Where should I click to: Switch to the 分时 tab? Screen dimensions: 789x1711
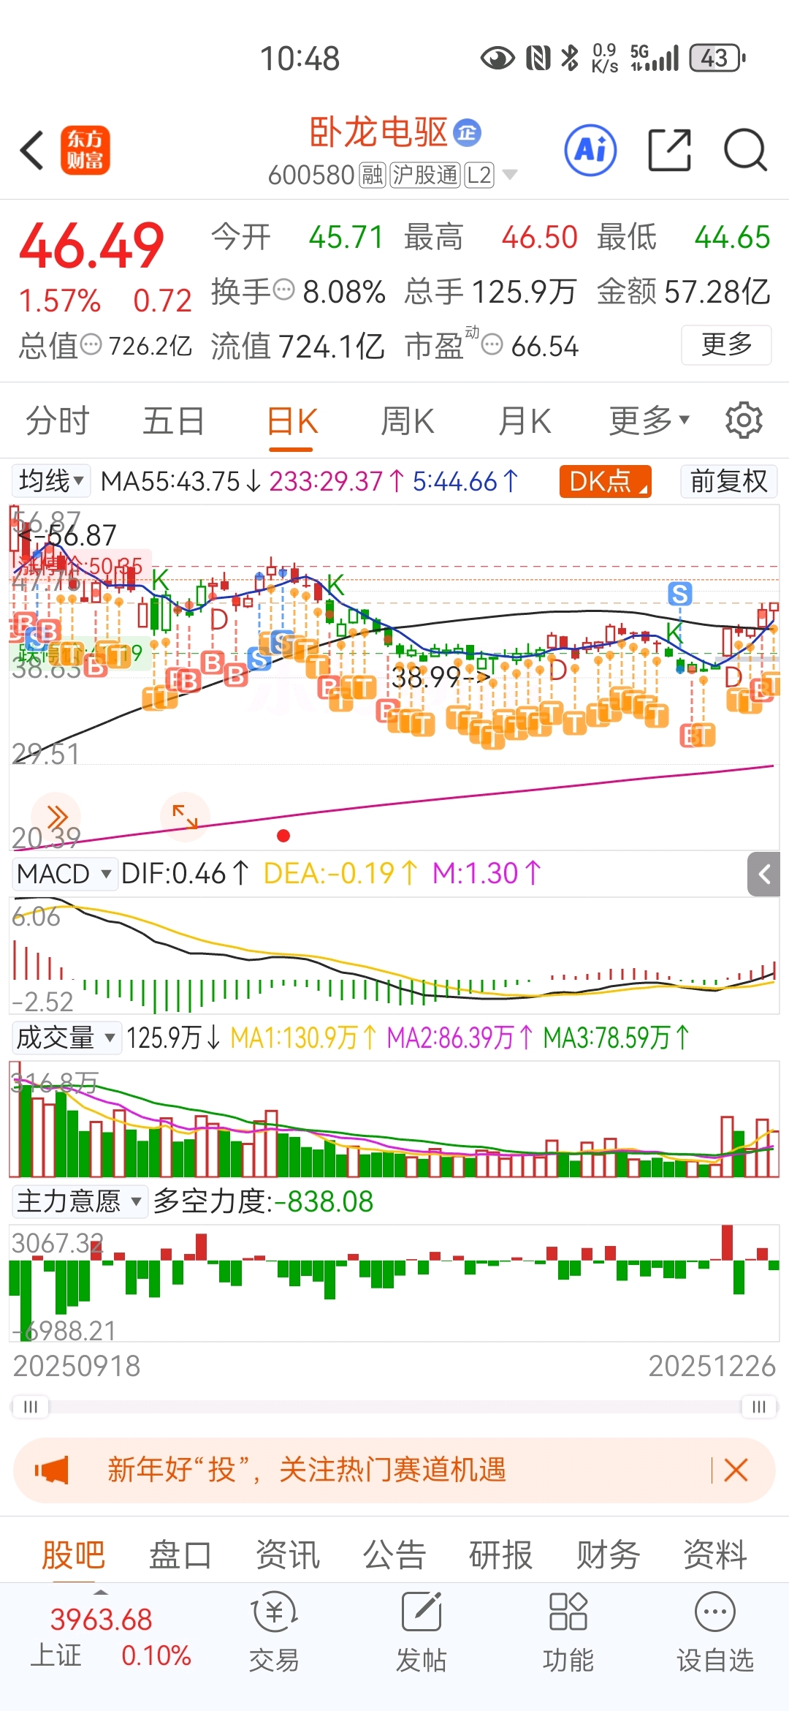57,420
